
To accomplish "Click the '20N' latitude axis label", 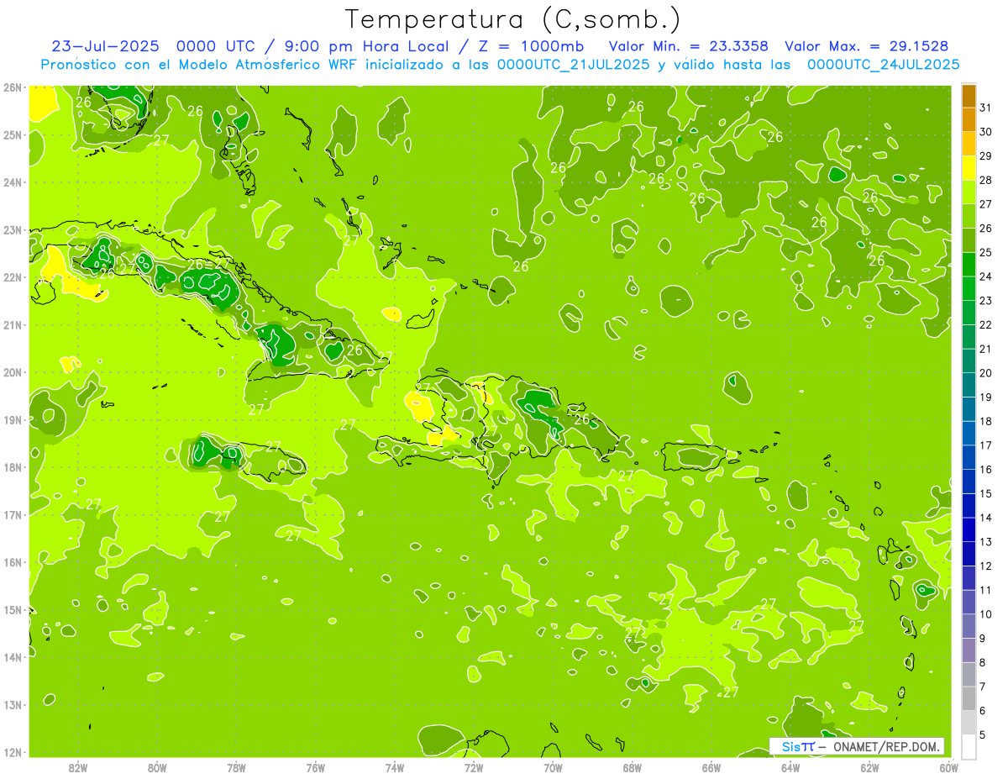I will click(x=12, y=372).
